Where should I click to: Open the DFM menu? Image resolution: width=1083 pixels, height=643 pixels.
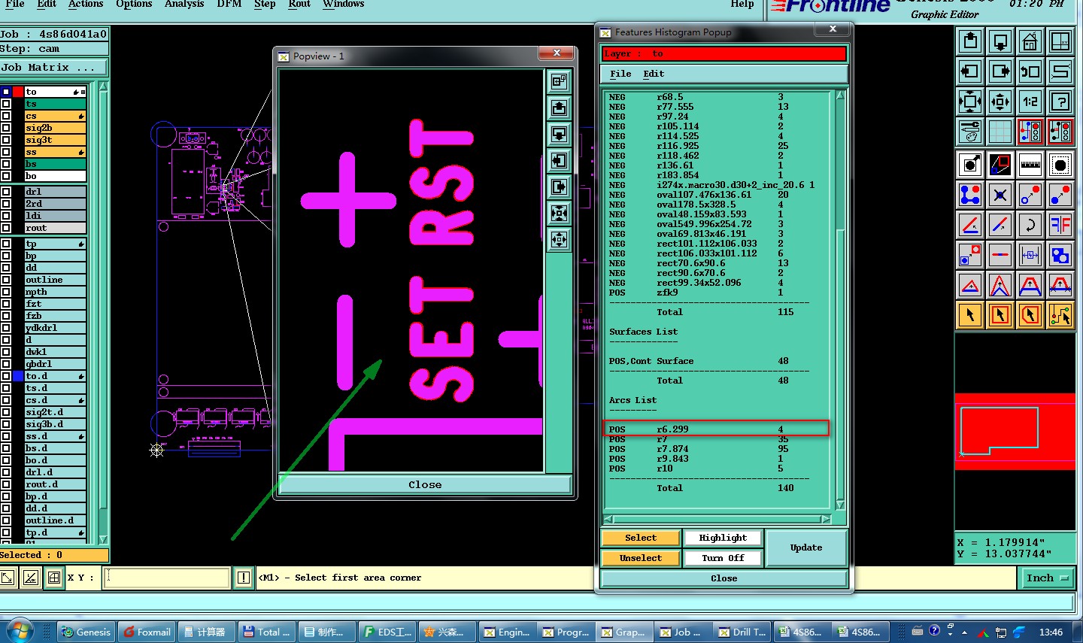229,4
